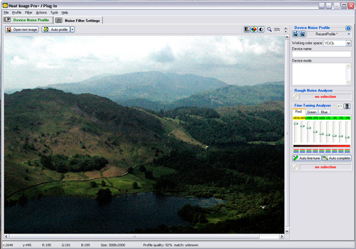Click the save profile floppy icon
Screen dimensions: 356x249
point(303,34)
